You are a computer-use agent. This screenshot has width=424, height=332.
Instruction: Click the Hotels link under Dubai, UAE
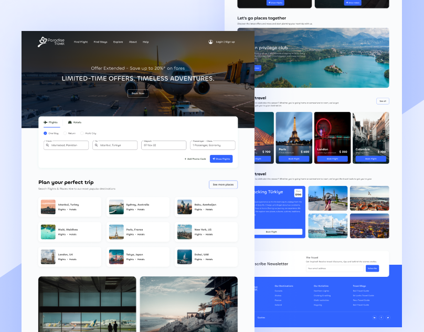pos(209,260)
